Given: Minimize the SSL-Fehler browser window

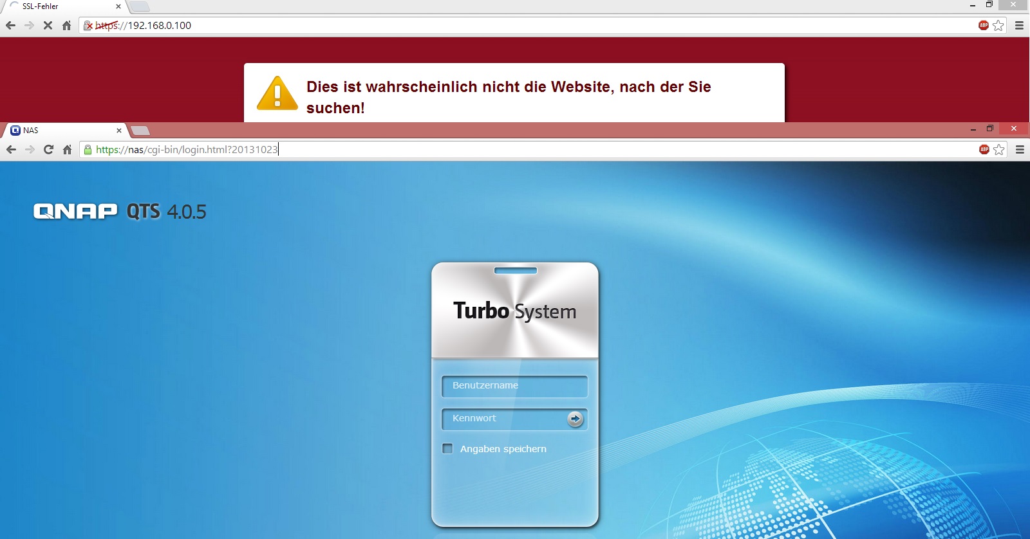Looking at the screenshot, I should pyautogui.click(x=972, y=5).
